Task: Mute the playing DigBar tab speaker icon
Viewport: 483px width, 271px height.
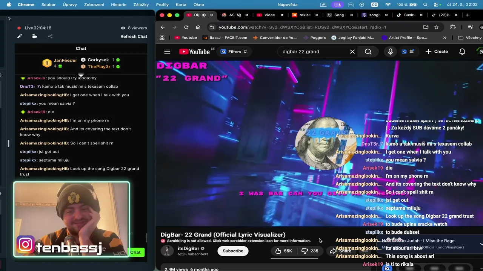Action: (204, 15)
